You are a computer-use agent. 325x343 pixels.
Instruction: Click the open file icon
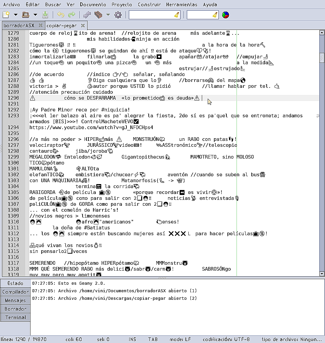[26, 15]
